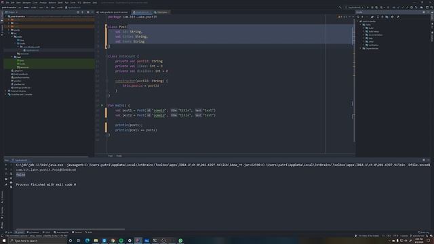
Task: Click the Execute Gradle Task elephant icon
Action: pos(372,17)
